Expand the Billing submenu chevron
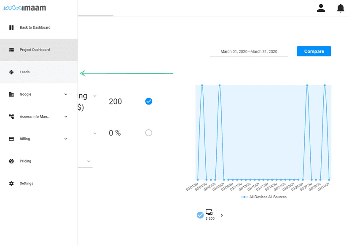The image size is (349, 245). pyautogui.click(x=66, y=139)
